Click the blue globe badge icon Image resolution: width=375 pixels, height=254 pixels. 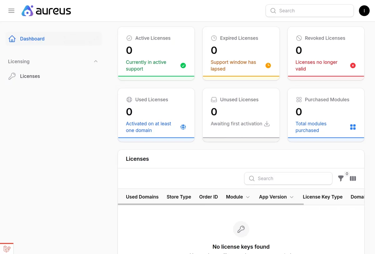point(183,127)
